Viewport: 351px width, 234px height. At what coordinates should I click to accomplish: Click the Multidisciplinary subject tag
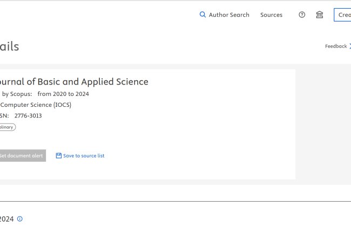(8, 127)
